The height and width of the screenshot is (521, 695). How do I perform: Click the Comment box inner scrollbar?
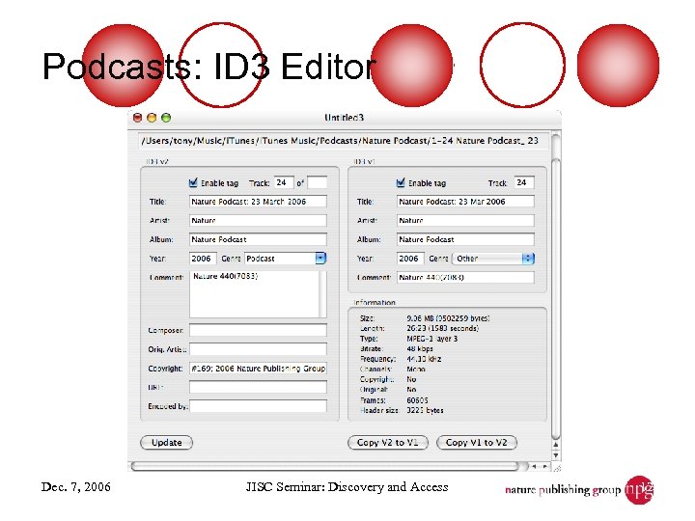click(x=322, y=293)
